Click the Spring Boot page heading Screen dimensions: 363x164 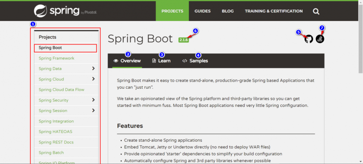(x=140, y=39)
